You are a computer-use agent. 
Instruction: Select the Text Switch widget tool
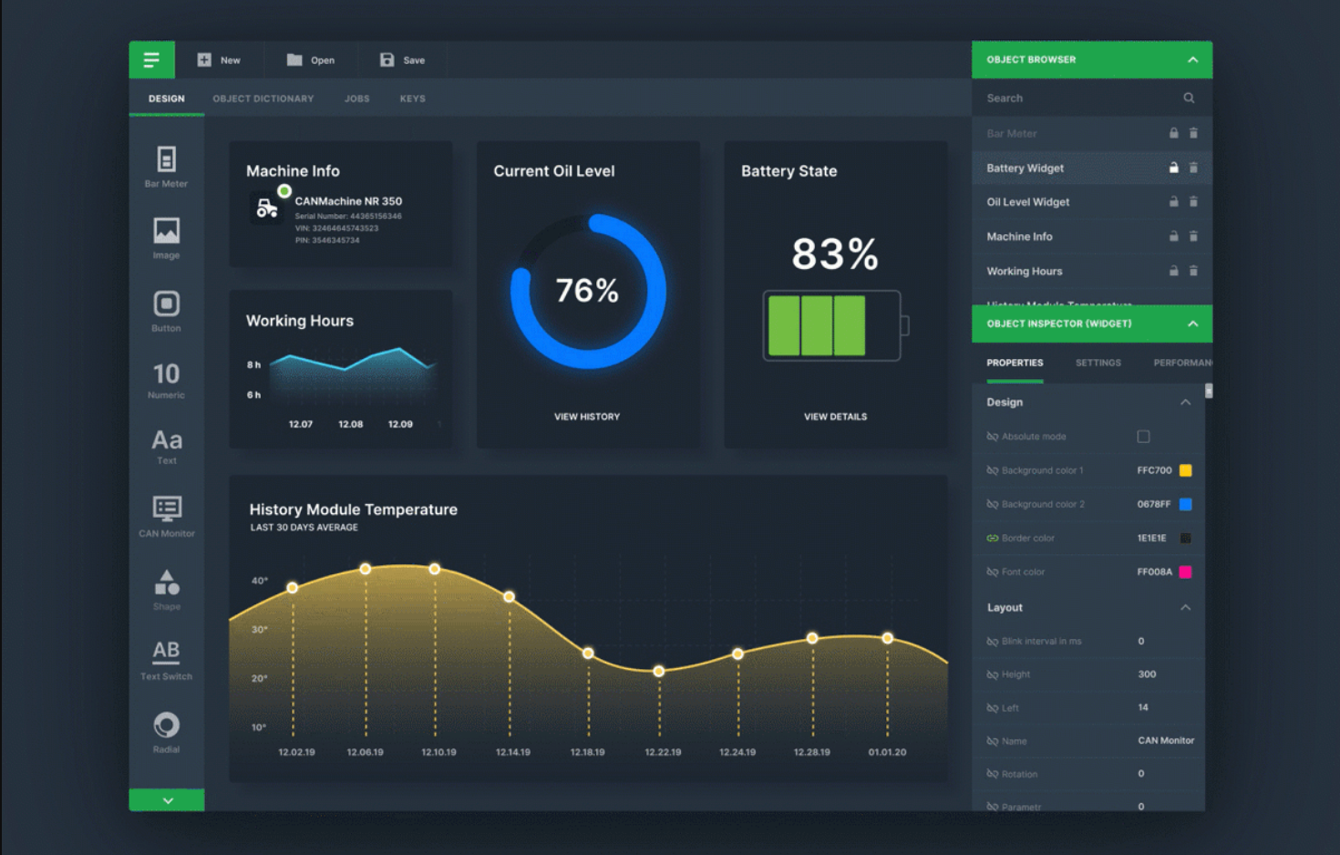[x=166, y=660]
